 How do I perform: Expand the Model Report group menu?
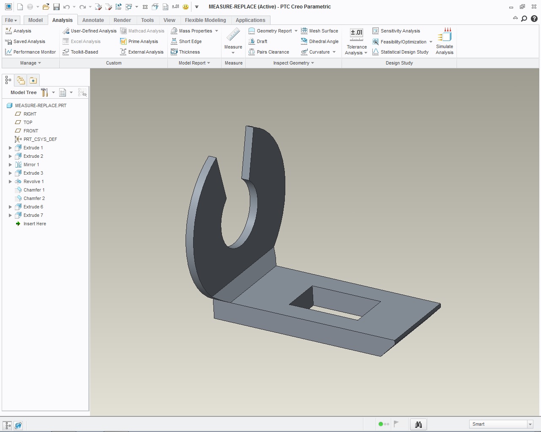194,63
